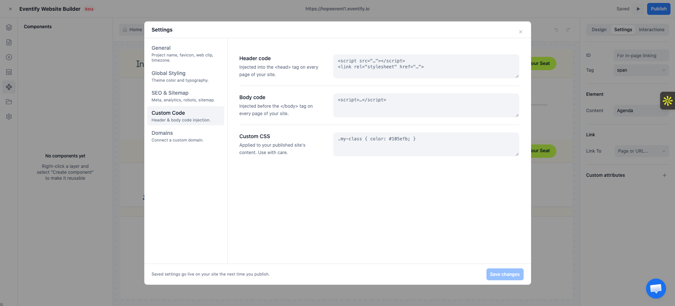The height and width of the screenshot is (306, 675).
Task: Click the preview play icon
Action: (x=638, y=9)
